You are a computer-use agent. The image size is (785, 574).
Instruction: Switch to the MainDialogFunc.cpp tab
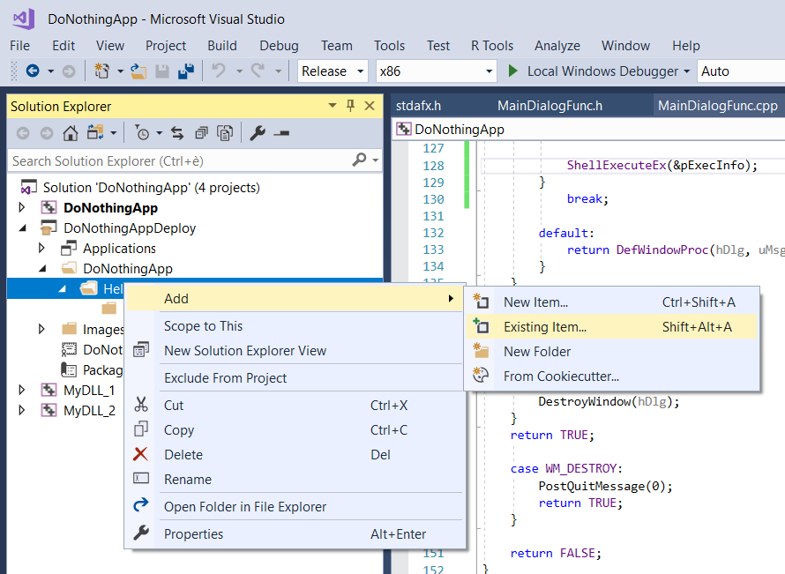[x=717, y=106]
